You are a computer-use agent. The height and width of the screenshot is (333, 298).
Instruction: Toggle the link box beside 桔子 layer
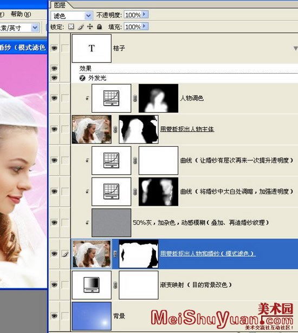click(65, 48)
